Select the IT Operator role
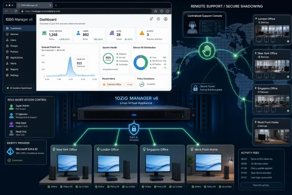 click(x=23, y=116)
